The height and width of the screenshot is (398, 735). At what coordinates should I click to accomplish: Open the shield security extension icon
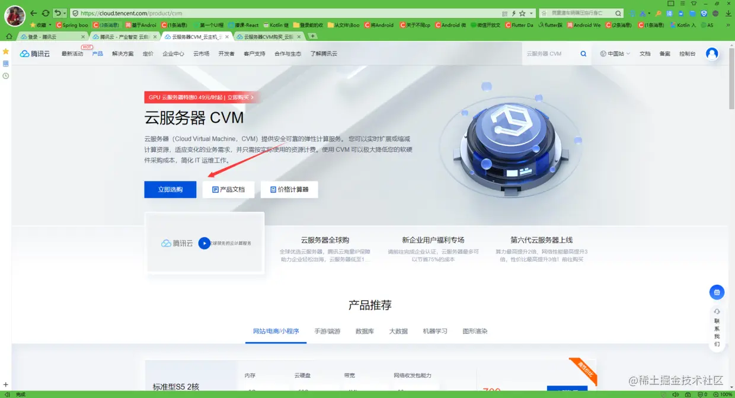(704, 13)
